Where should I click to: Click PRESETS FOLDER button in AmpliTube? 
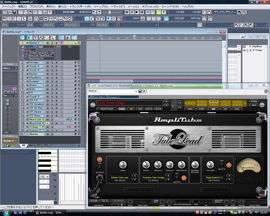pos(107,109)
